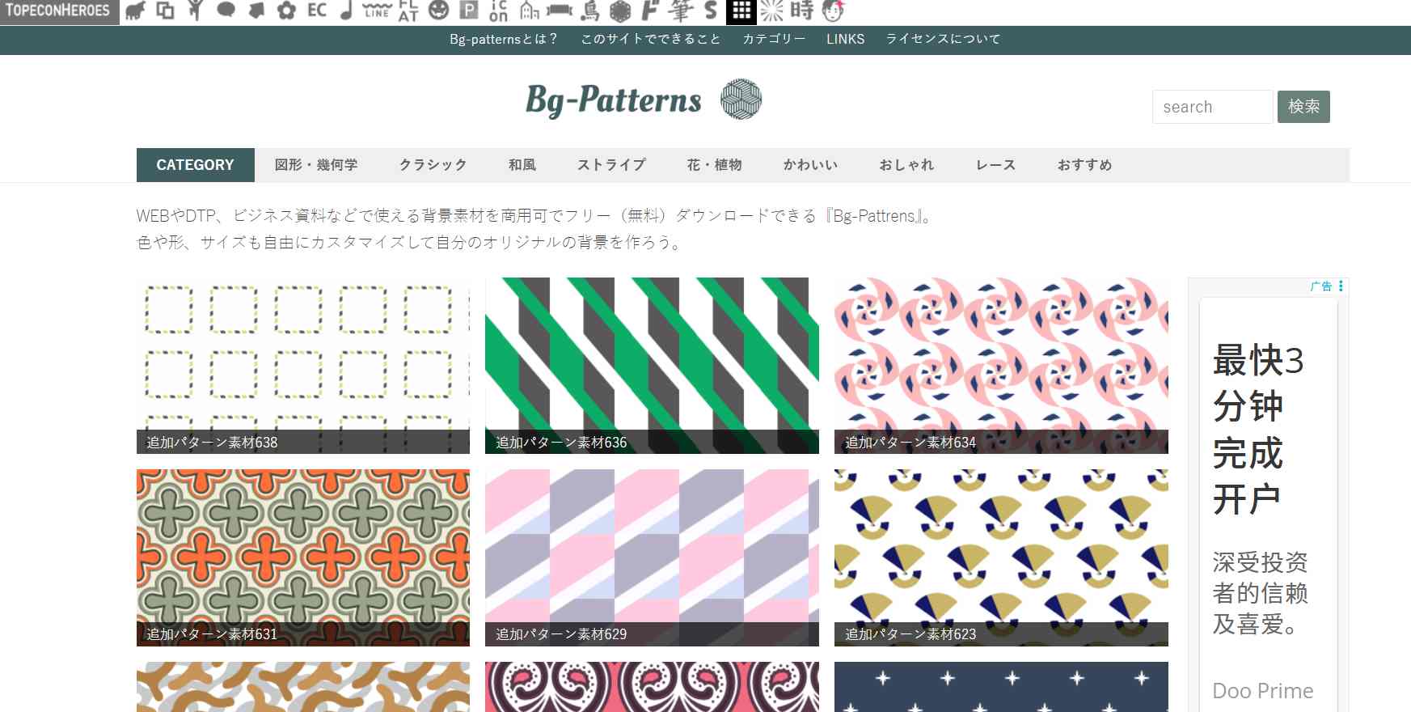
Task: Focus the search input field
Action: pyautogui.click(x=1212, y=107)
